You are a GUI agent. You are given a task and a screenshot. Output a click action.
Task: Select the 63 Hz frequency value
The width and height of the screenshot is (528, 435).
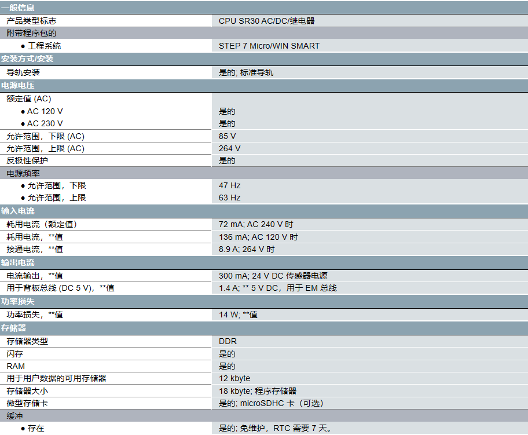pos(229,198)
